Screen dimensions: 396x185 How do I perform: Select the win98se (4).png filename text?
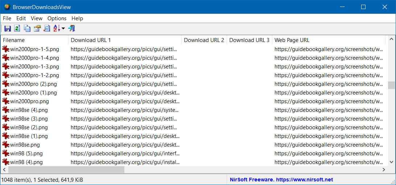[29, 110]
